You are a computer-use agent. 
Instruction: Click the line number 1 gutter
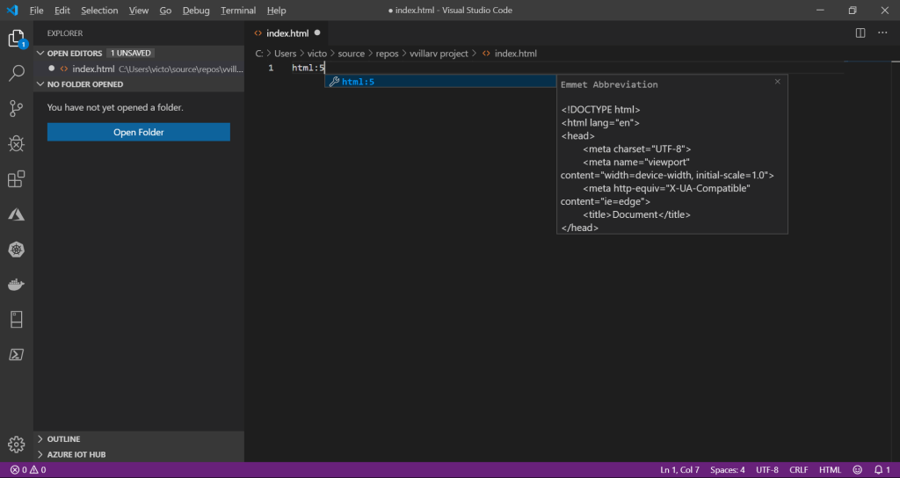(x=271, y=69)
